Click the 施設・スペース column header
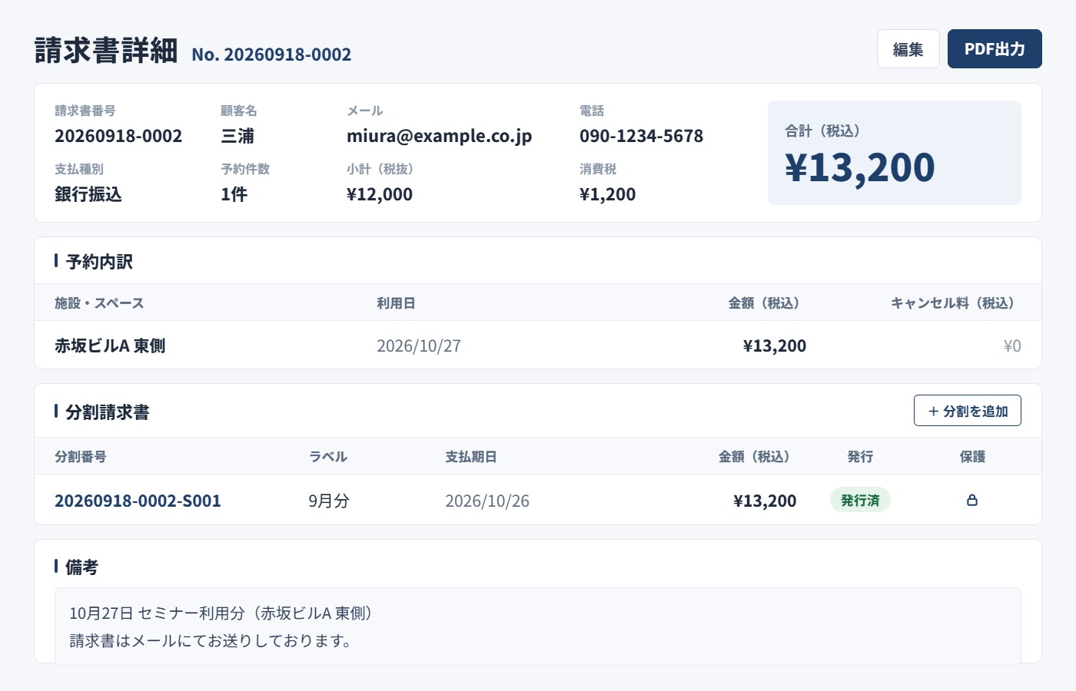Viewport: 1076px width, 691px height. click(x=99, y=303)
